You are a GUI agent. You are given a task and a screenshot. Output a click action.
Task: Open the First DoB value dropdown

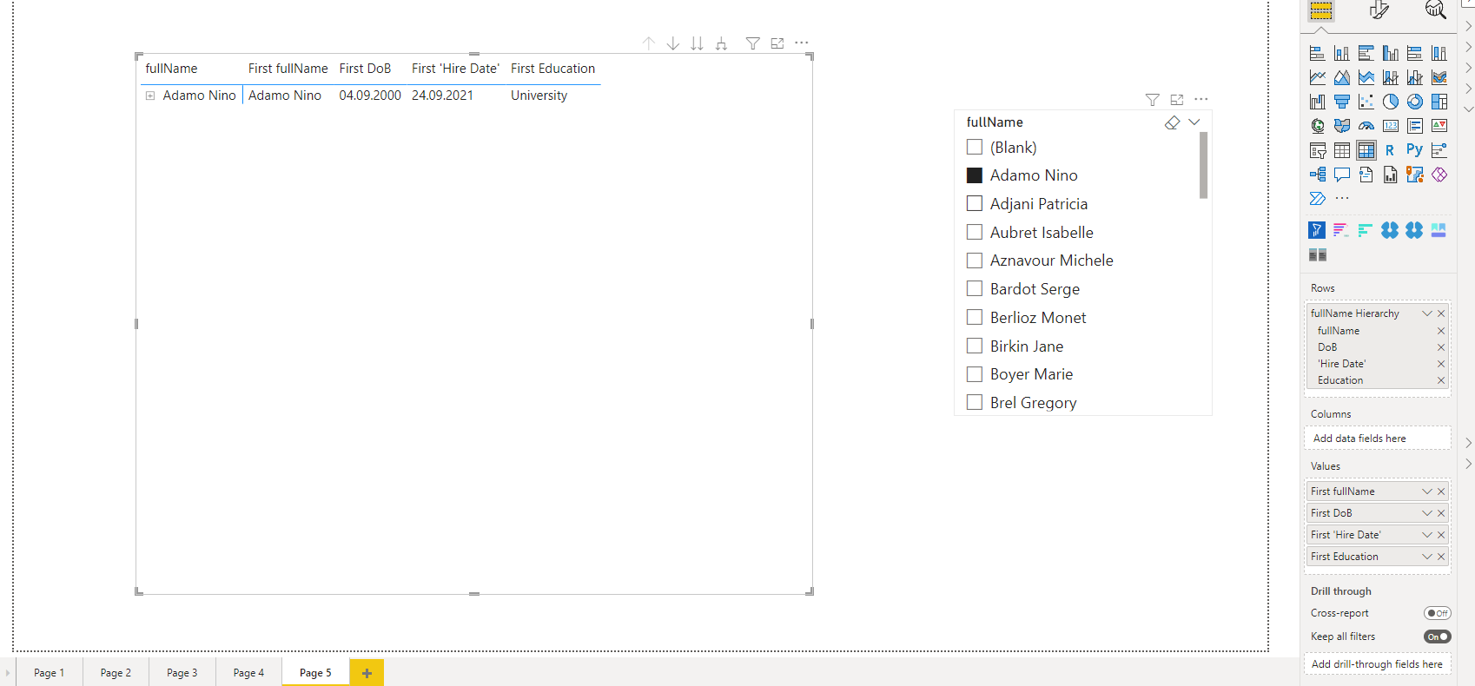point(1426,513)
